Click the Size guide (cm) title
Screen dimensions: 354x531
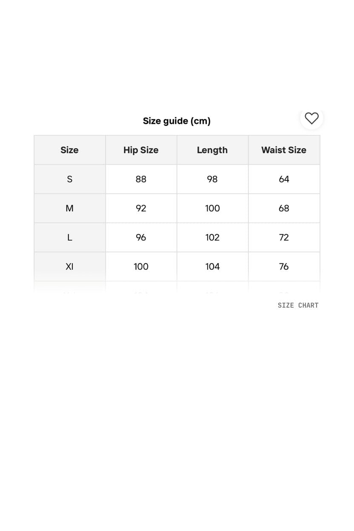click(177, 121)
